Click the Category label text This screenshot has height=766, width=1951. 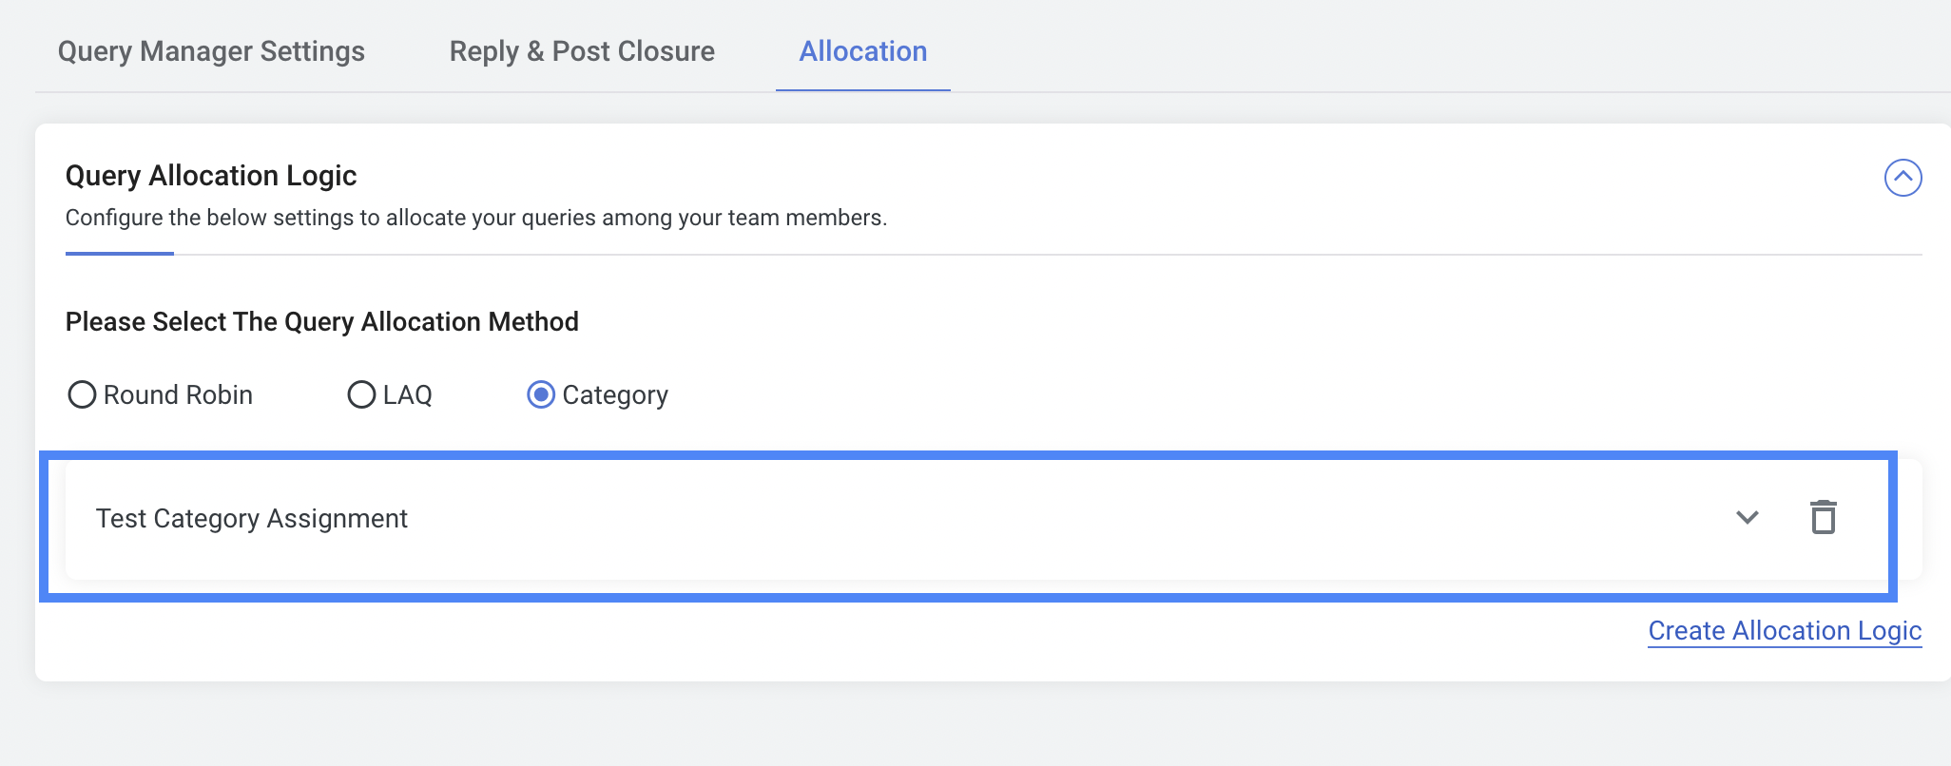pyautogui.click(x=615, y=395)
